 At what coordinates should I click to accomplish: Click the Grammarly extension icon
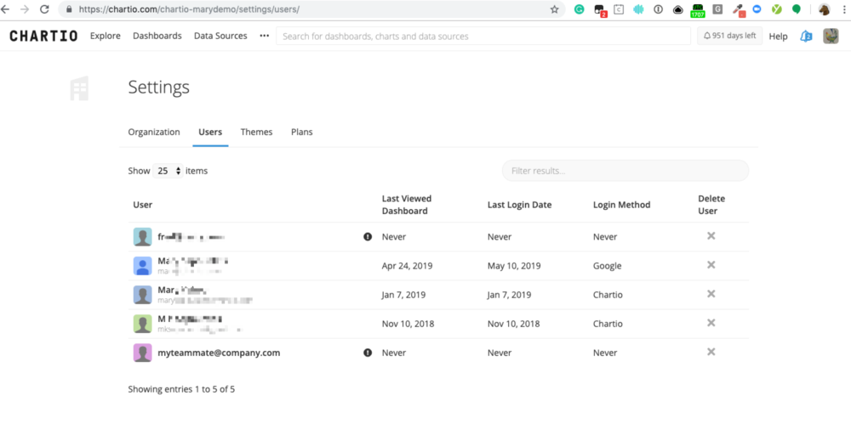[579, 9]
